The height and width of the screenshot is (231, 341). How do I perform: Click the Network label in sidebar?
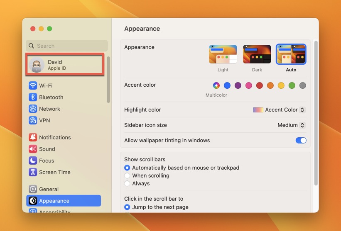[49, 109]
